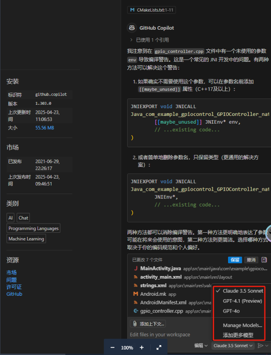This screenshot has height=355, width=271.
Task: Click the Programming Languages category tag
Action: (33, 228)
